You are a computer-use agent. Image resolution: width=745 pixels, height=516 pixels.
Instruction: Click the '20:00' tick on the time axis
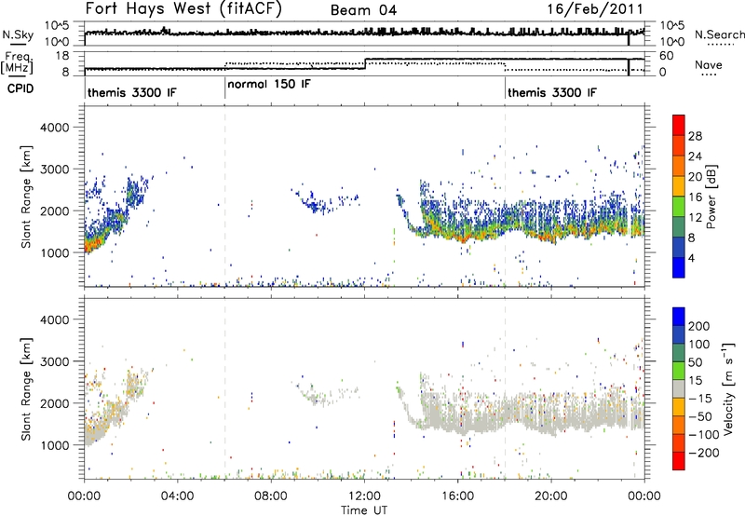[x=551, y=496]
